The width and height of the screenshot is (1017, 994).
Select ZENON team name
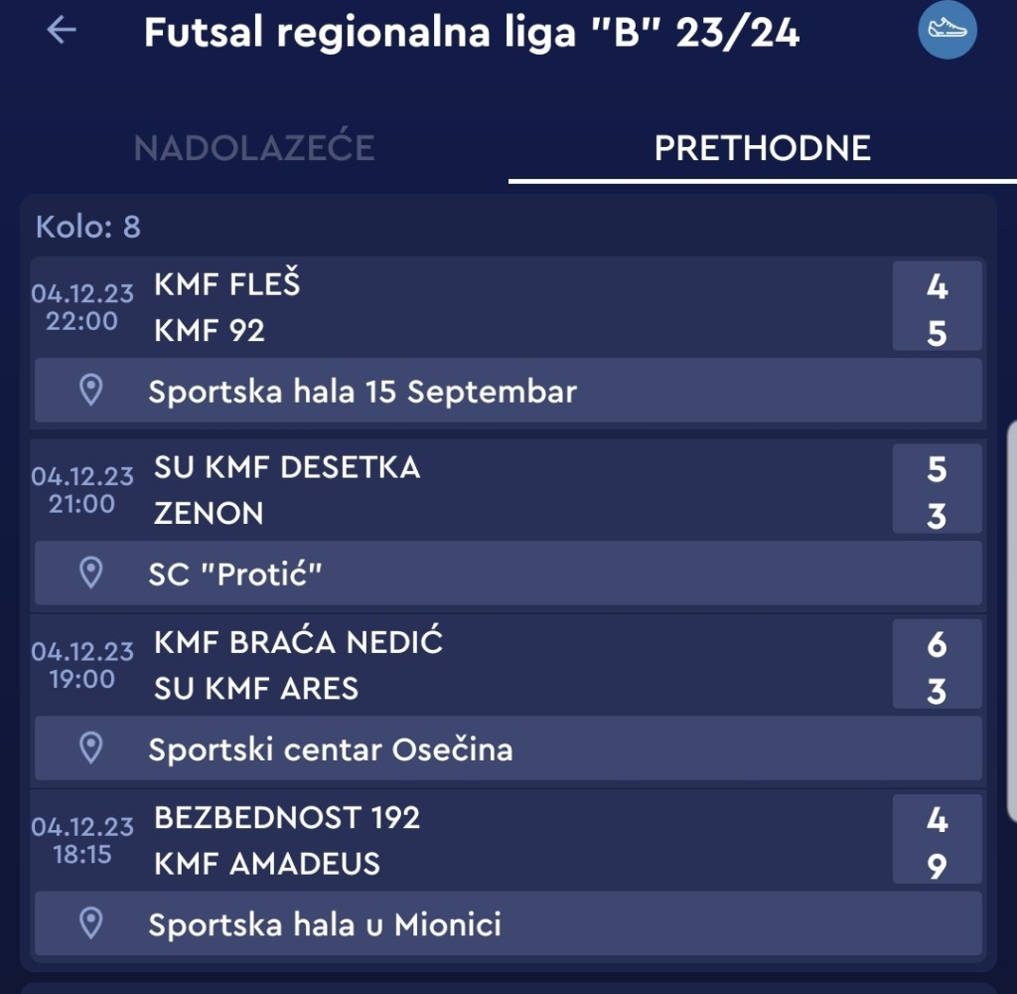click(x=209, y=513)
